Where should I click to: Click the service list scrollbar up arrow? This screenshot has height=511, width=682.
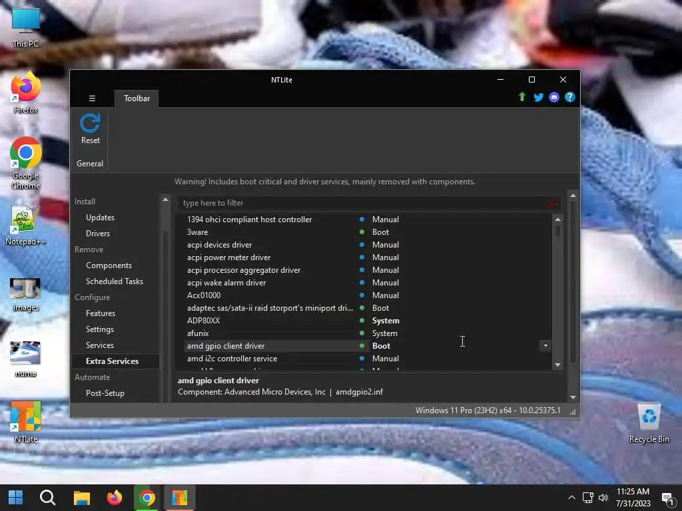coord(557,220)
